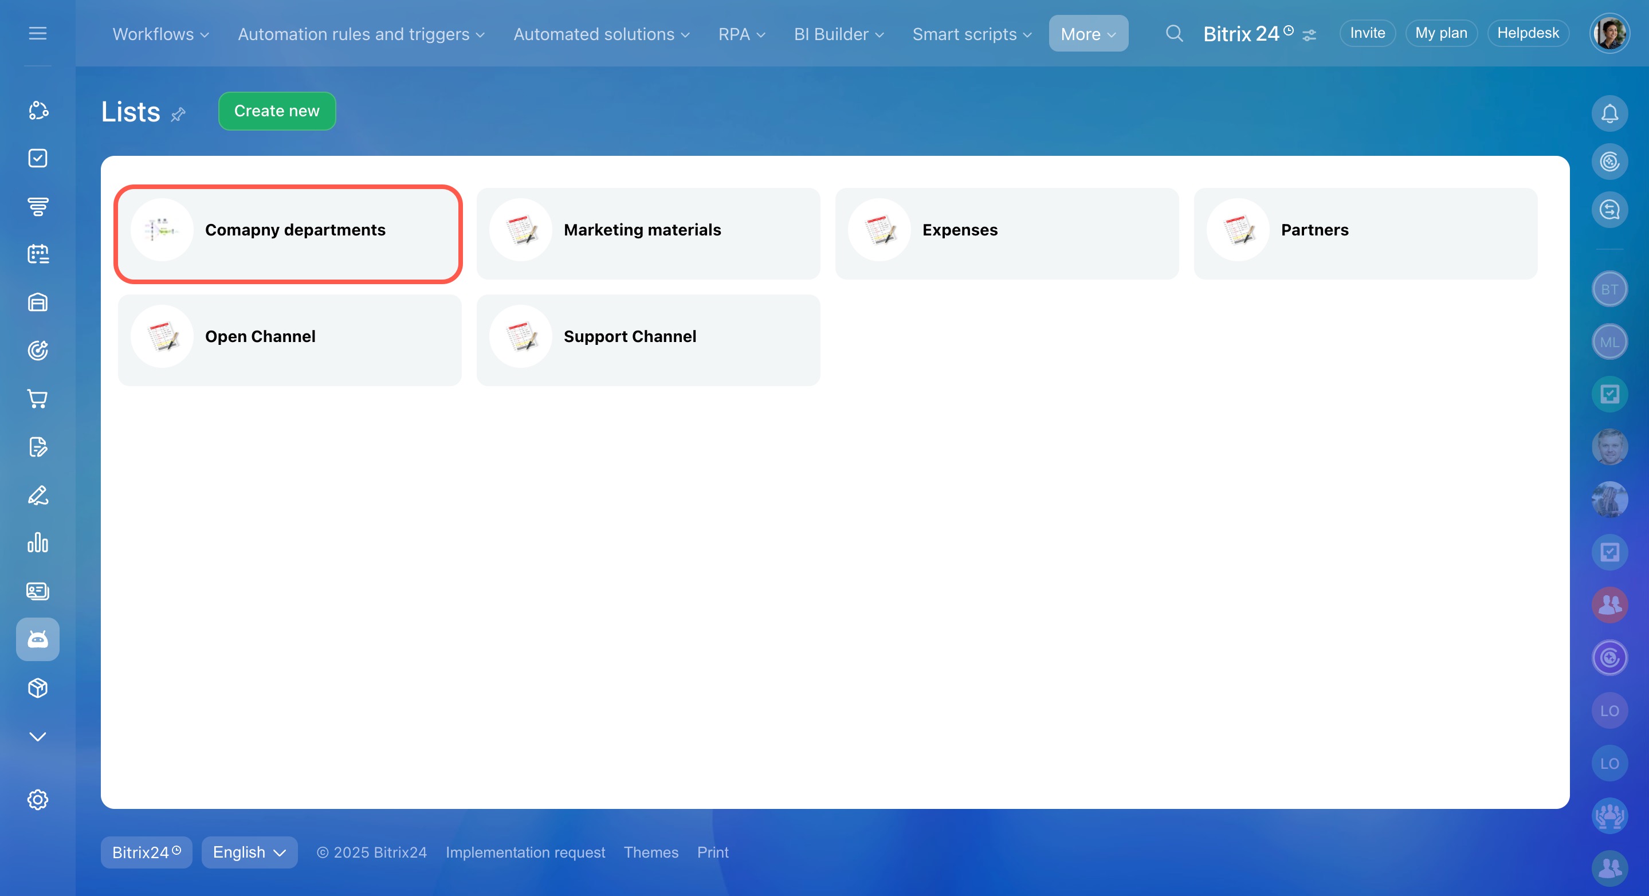This screenshot has width=1649, height=896.
Task: Open the BT chat avatar
Action: (x=1609, y=289)
